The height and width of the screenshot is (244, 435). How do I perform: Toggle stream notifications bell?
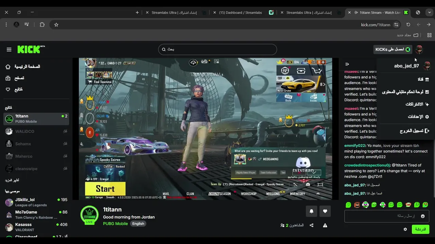(312, 211)
